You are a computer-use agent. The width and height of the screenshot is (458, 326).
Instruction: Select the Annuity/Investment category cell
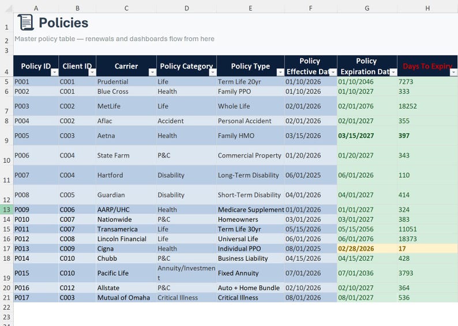(187, 273)
